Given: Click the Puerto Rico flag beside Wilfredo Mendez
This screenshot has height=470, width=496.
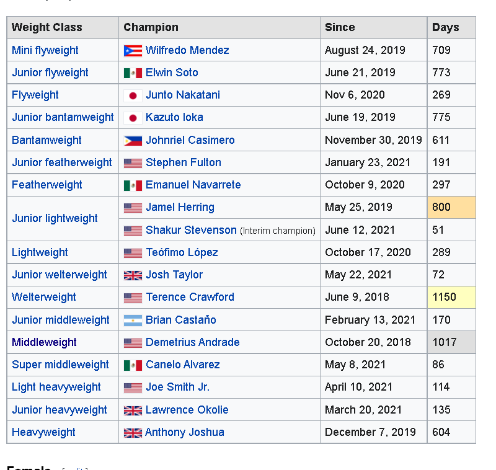Looking at the screenshot, I should click(x=133, y=51).
